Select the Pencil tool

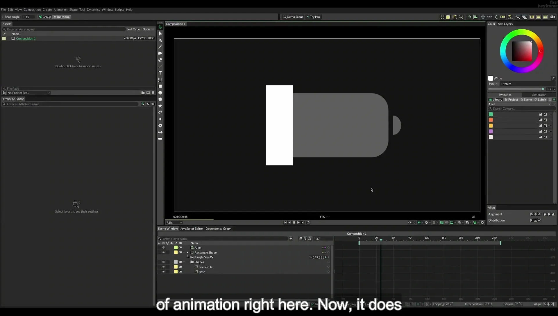[160, 46]
